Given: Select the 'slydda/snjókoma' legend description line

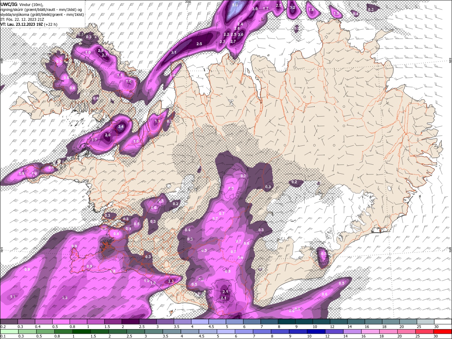Looking at the screenshot, I should coord(42,14).
